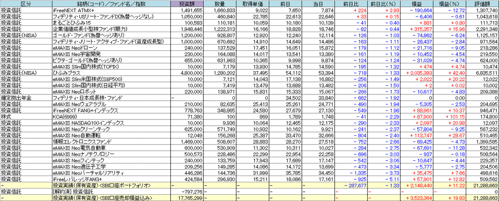Select the 評価額 column header
This screenshot has width=499, height=201.
click(482, 3)
